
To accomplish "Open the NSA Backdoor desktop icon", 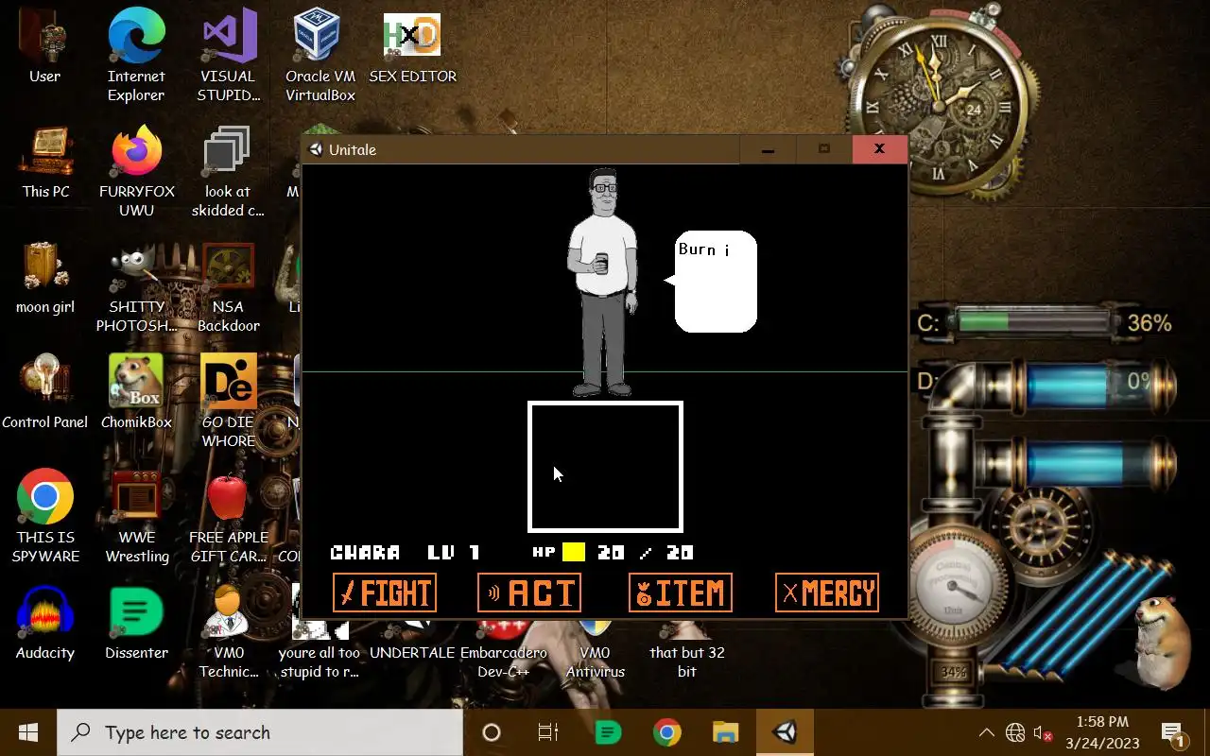I will coord(228,287).
